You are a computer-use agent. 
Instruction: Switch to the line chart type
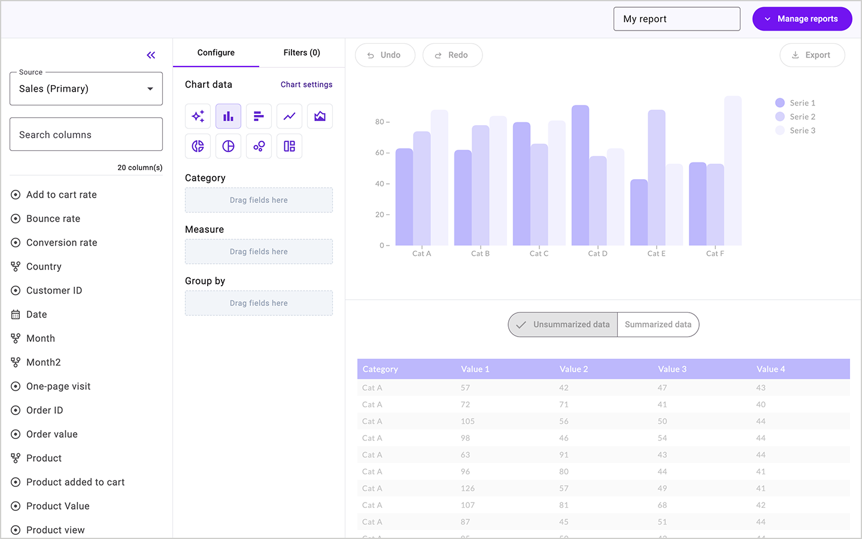point(289,116)
